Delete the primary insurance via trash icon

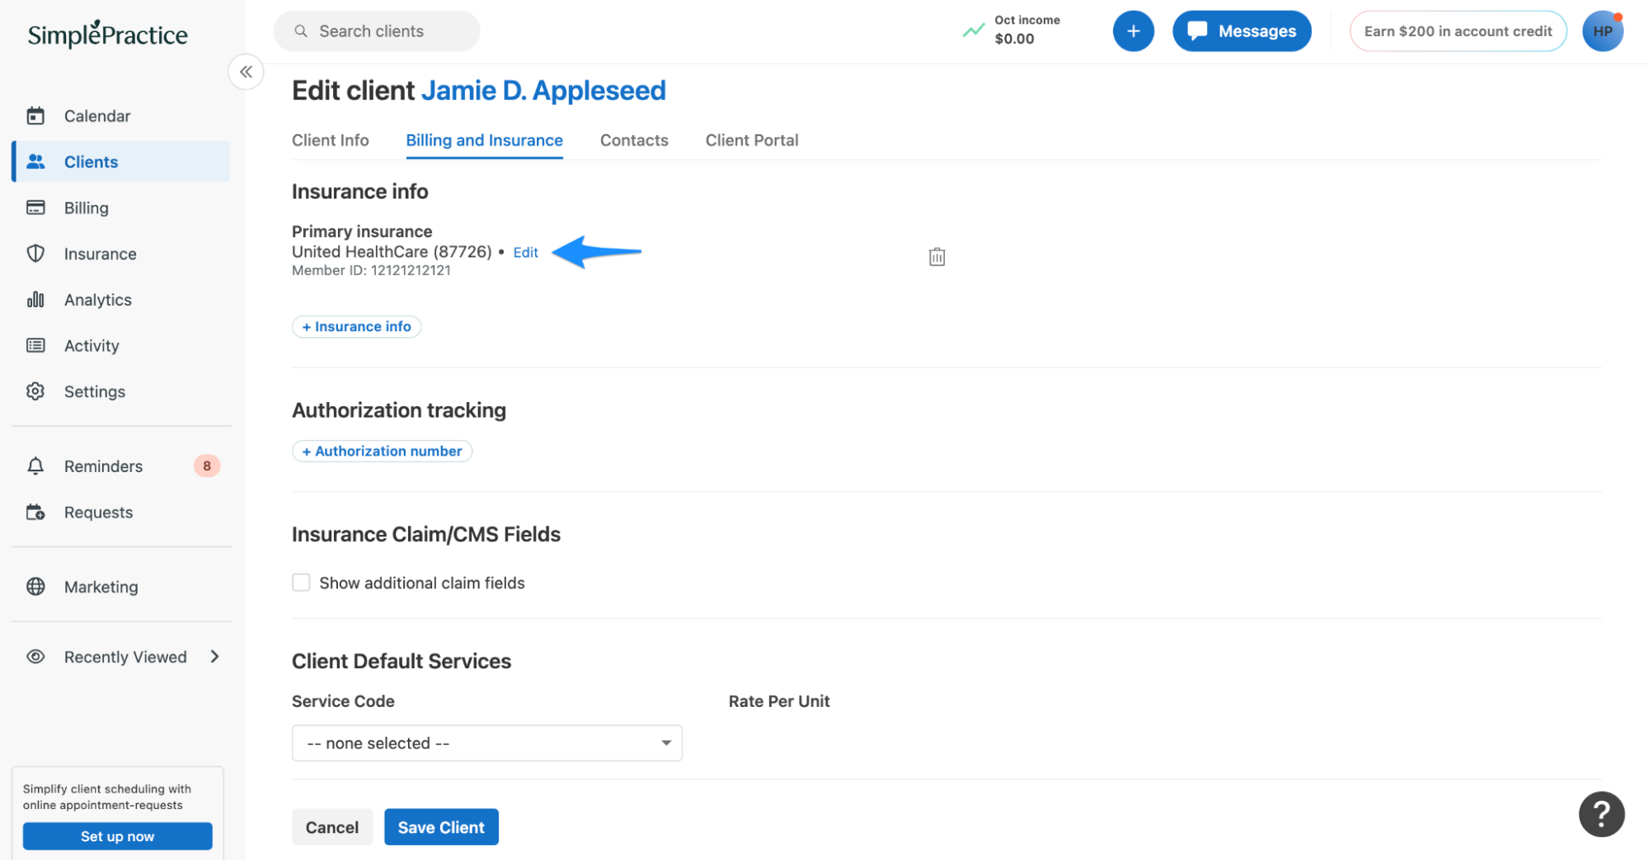(x=936, y=256)
